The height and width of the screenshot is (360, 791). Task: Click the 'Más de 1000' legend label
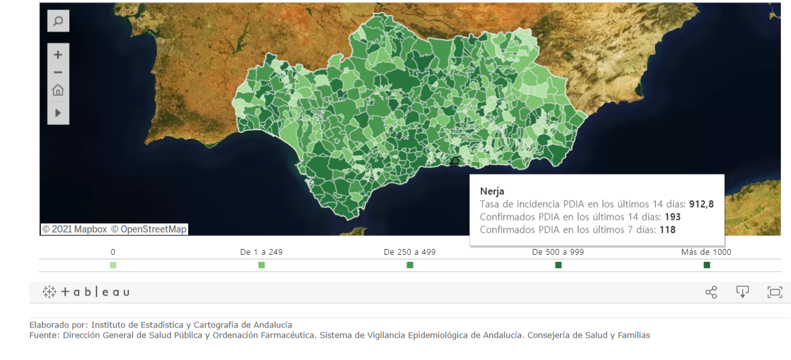(x=706, y=252)
